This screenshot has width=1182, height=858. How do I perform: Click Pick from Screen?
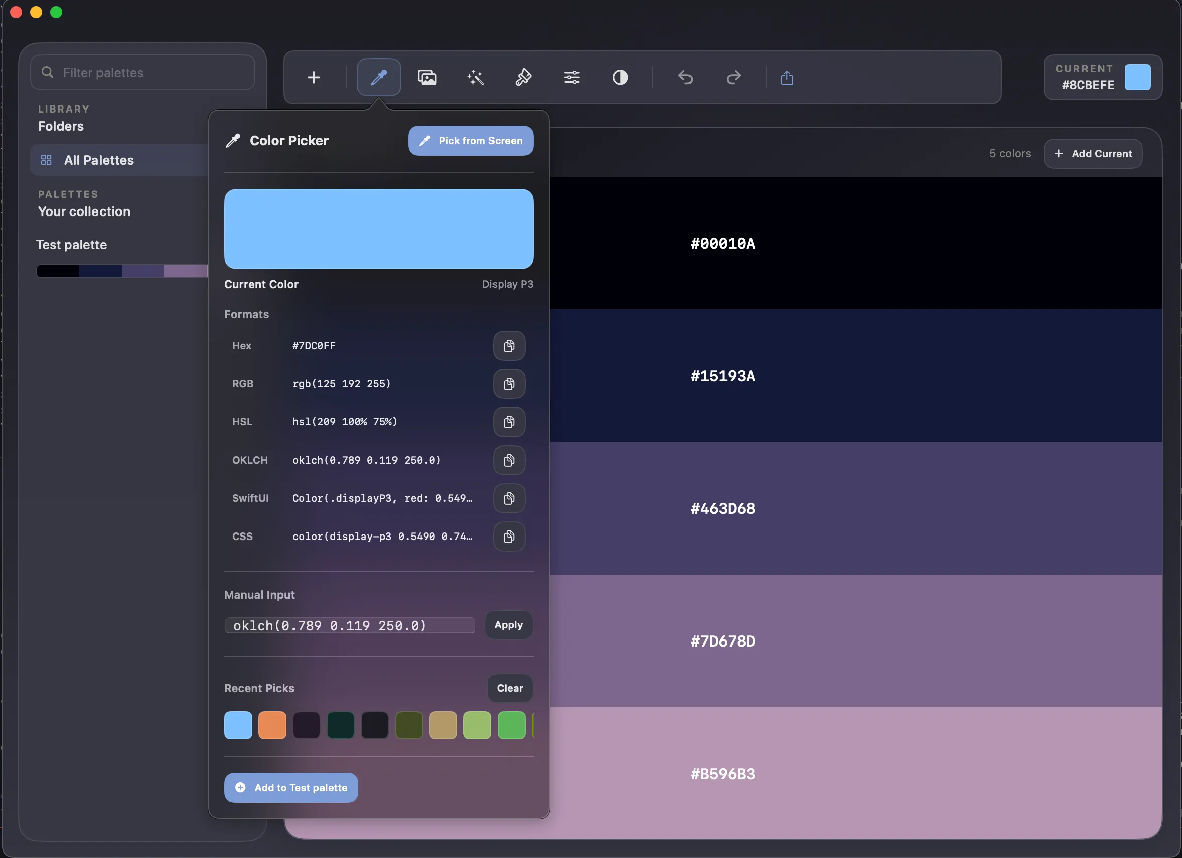click(470, 141)
